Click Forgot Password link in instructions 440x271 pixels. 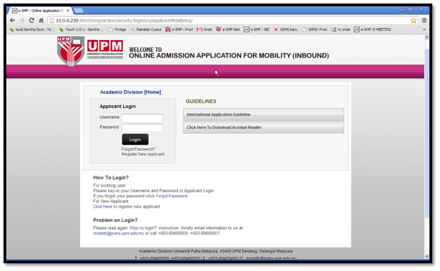172,196
